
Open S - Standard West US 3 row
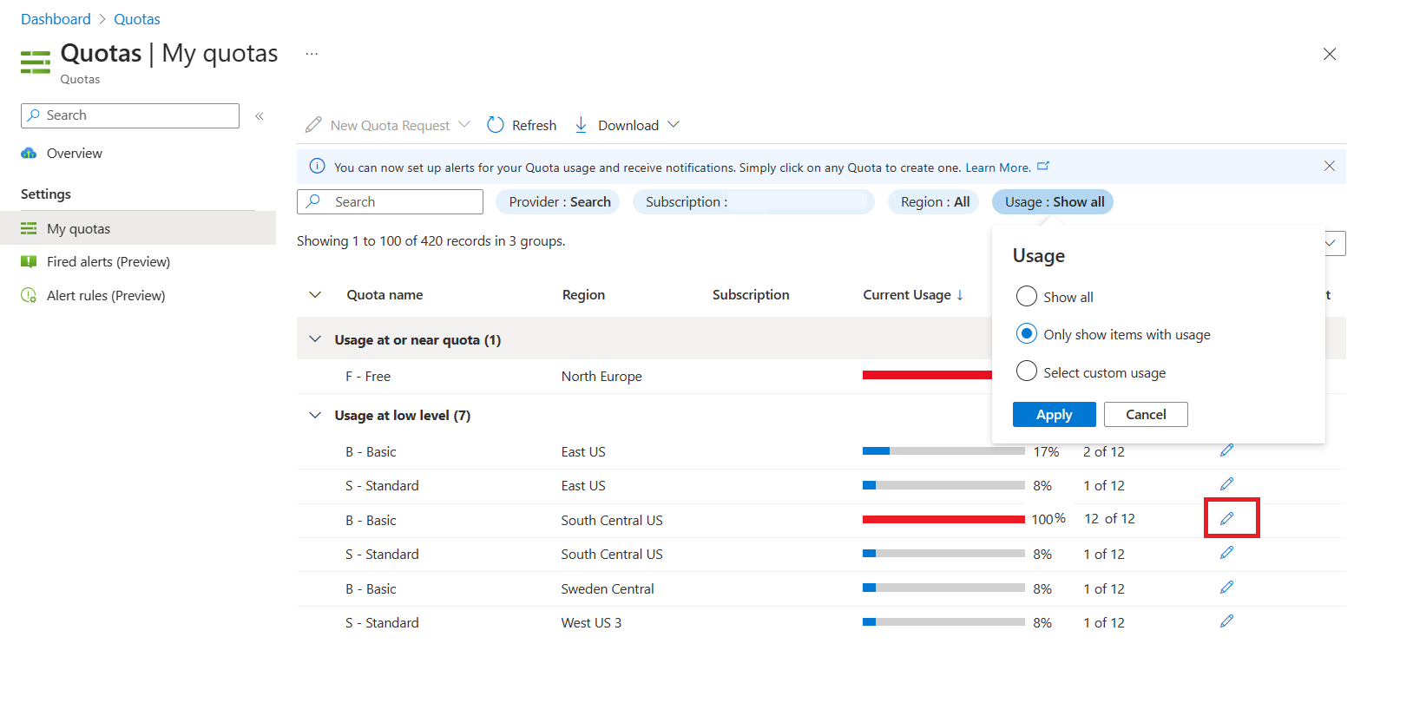coord(821,623)
